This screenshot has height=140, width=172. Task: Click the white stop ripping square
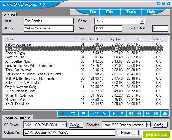click(x=83, y=113)
